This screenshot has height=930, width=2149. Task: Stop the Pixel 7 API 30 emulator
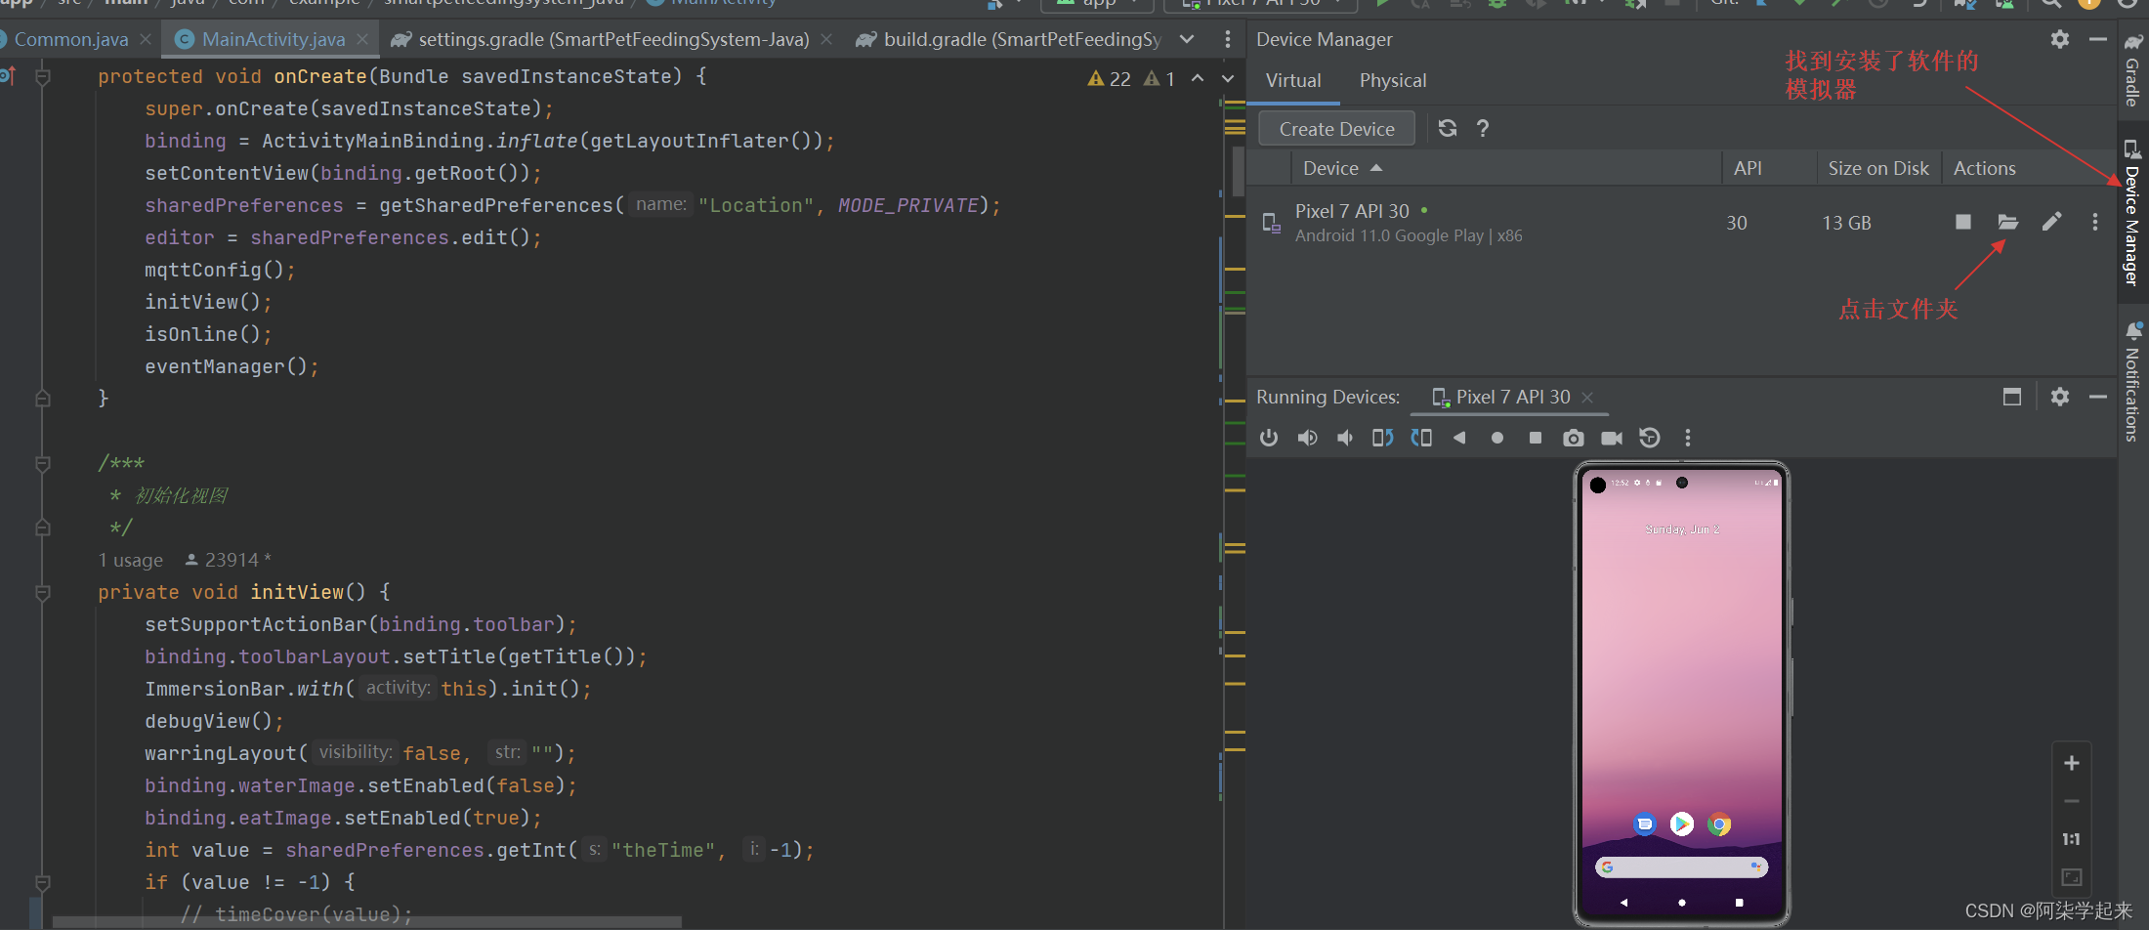click(1963, 222)
